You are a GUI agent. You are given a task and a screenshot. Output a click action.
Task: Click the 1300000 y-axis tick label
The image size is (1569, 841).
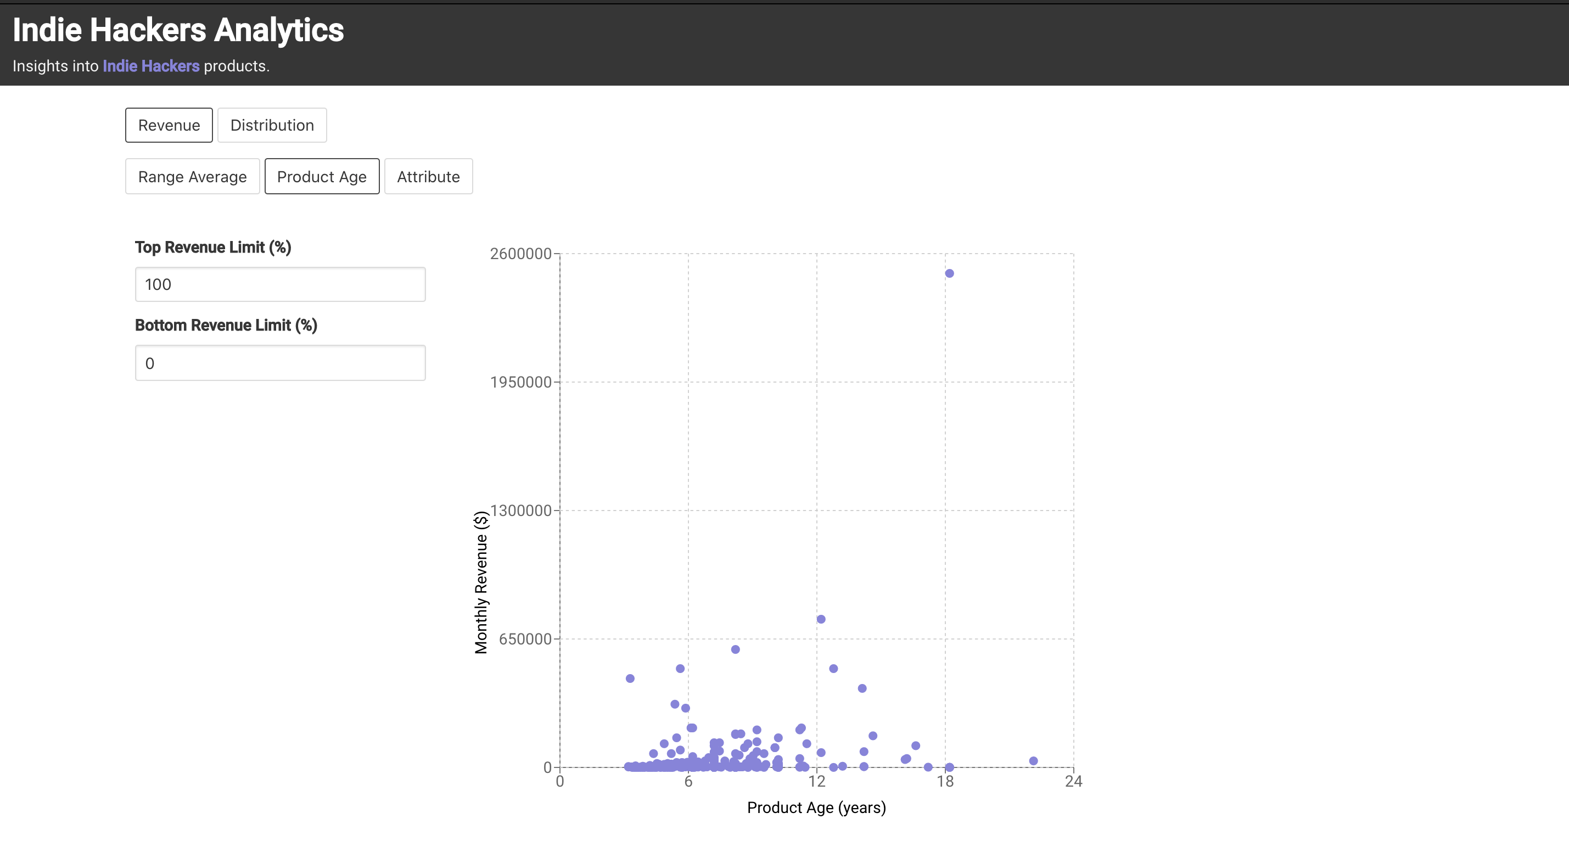[x=521, y=511]
